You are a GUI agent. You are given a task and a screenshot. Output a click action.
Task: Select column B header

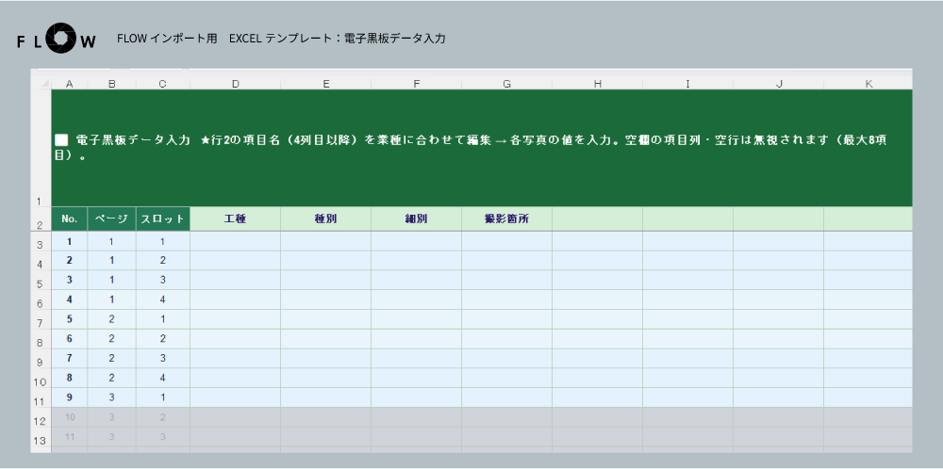112,84
